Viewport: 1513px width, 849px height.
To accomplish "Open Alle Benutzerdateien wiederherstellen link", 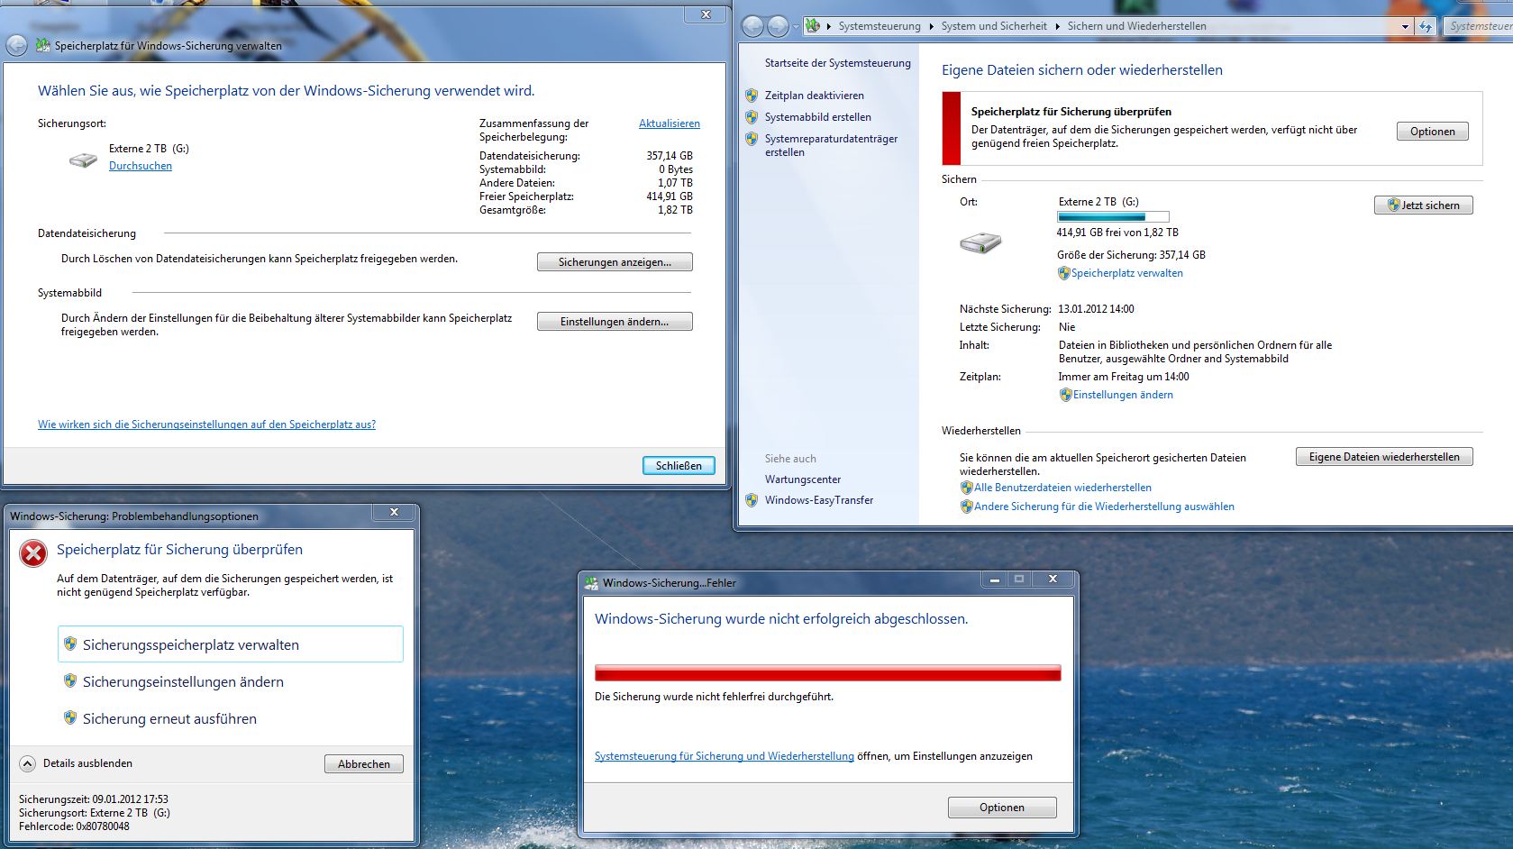I will (x=1062, y=488).
